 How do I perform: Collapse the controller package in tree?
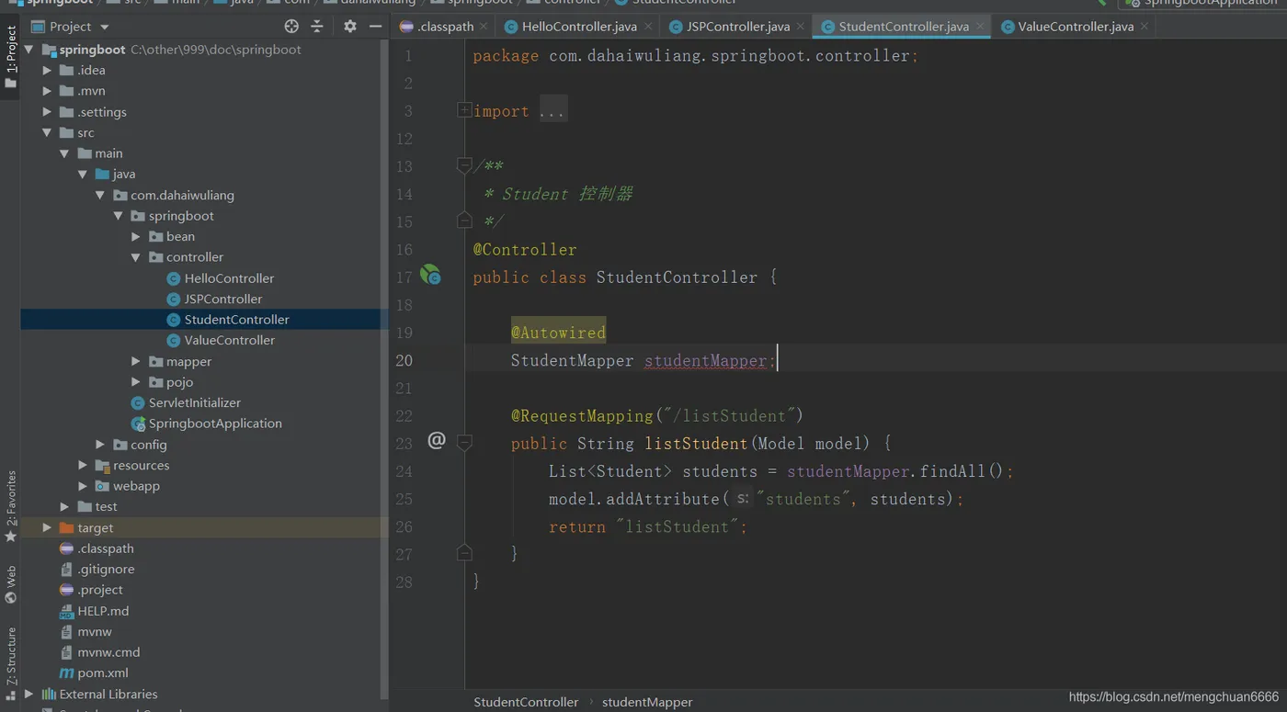[136, 258]
